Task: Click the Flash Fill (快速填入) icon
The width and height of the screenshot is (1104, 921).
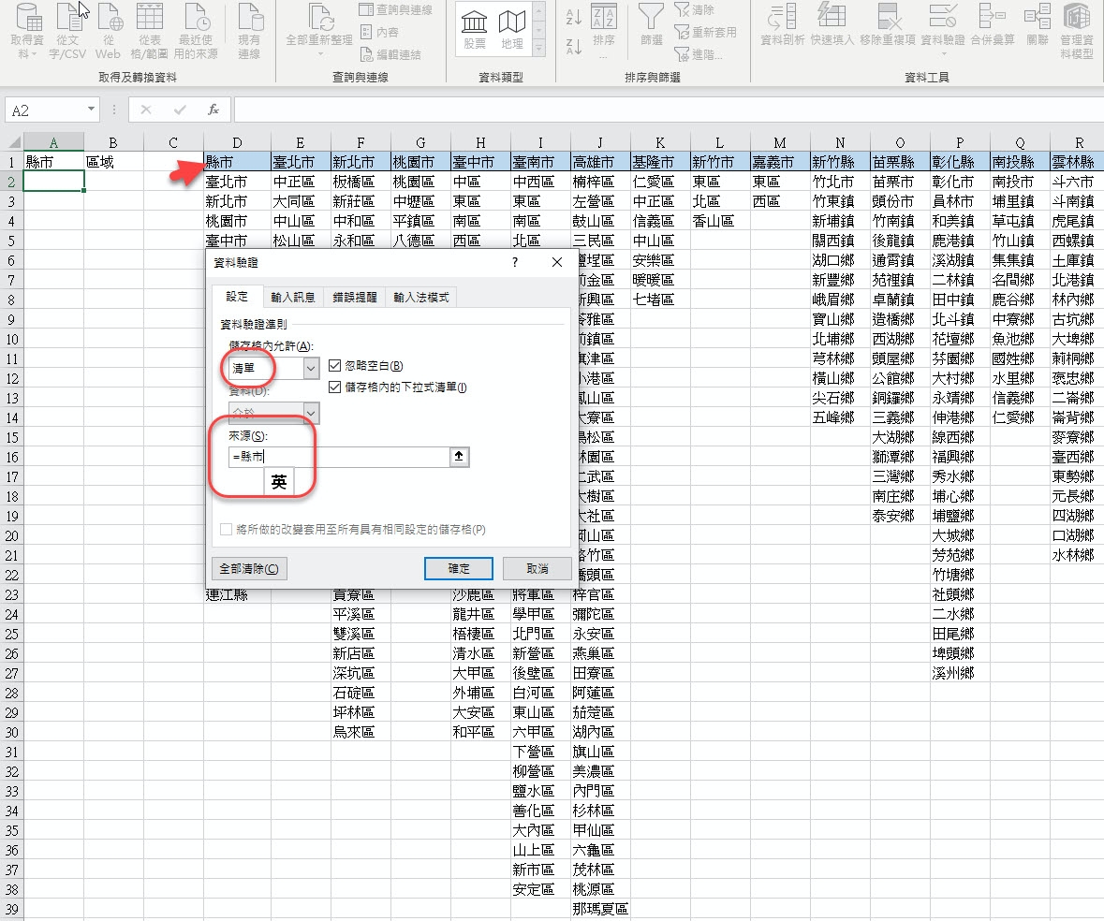Action: point(832,17)
